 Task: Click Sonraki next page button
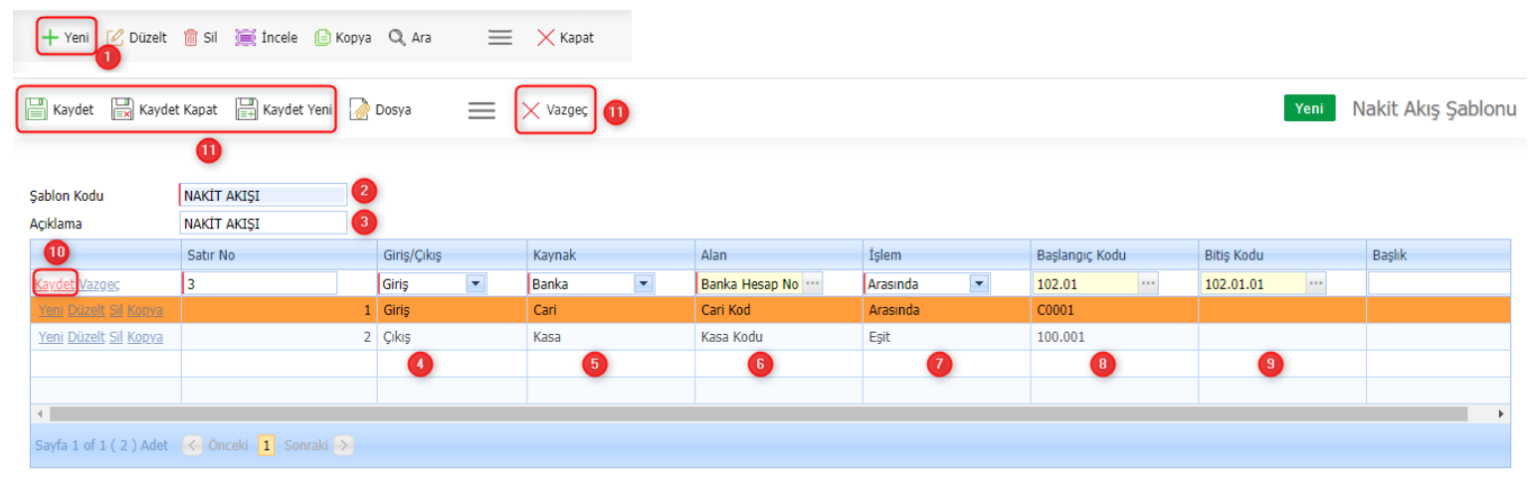pos(317,445)
